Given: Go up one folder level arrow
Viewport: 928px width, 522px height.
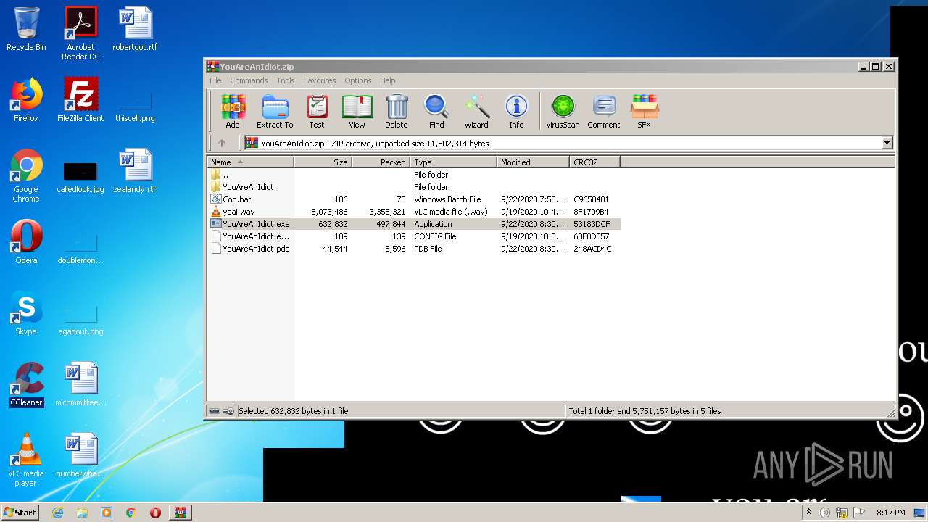Looking at the screenshot, I should pyautogui.click(x=222, y=144).
